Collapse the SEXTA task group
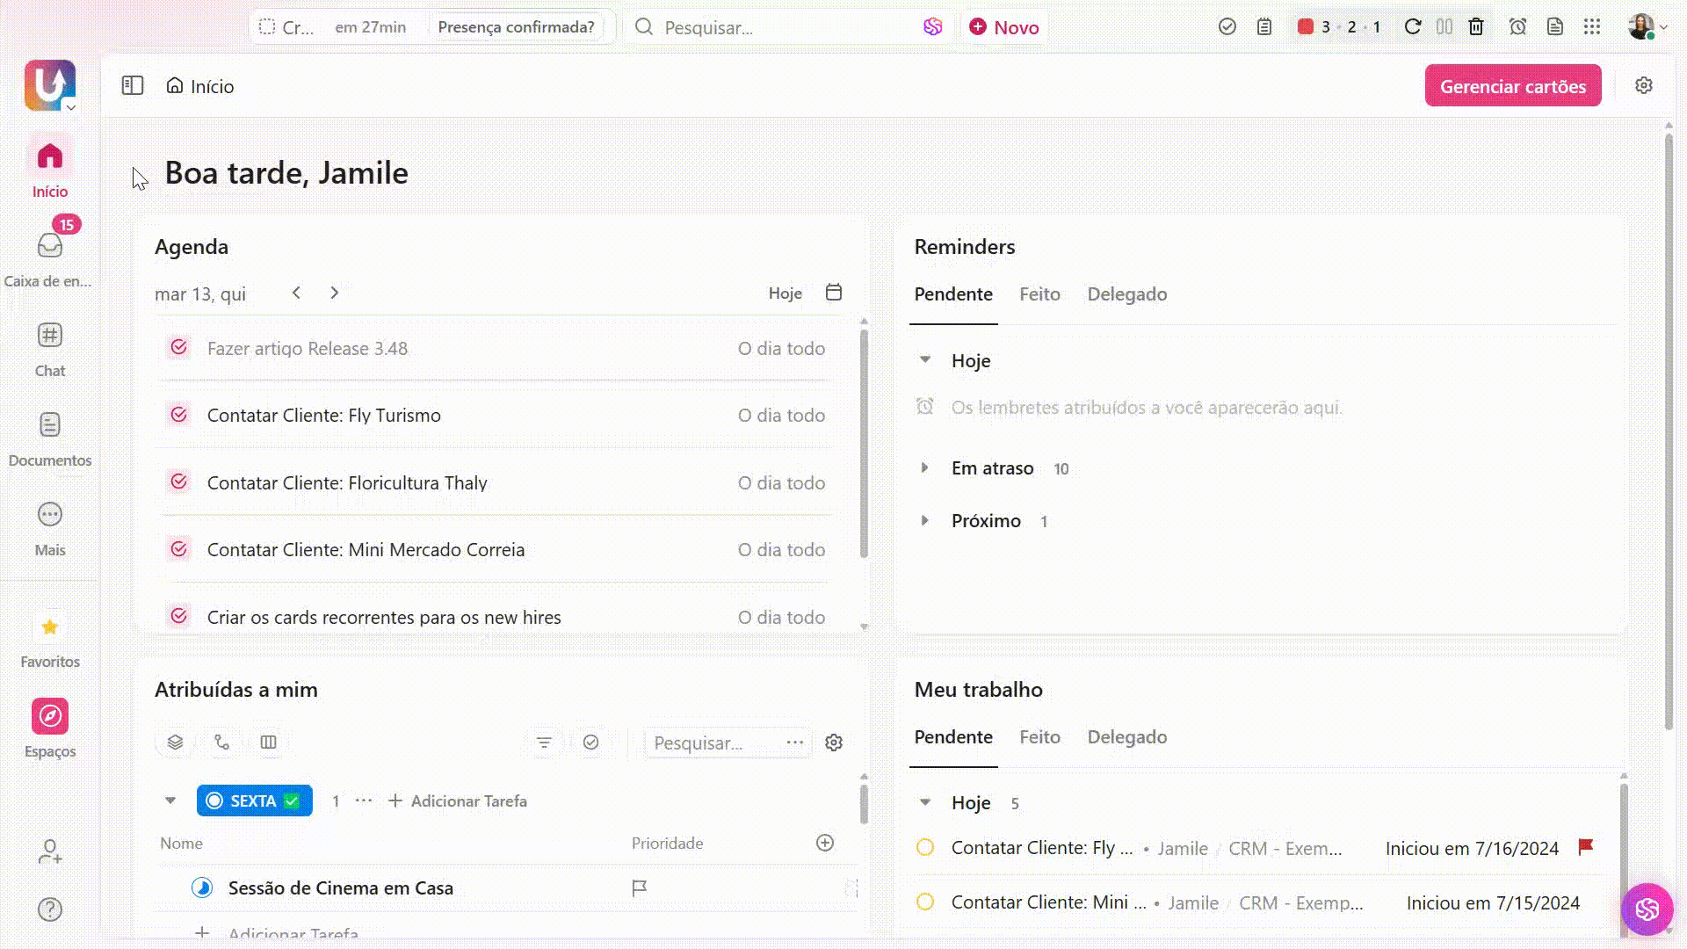Viewport: 1687px width, 949px height. point(170,800)
